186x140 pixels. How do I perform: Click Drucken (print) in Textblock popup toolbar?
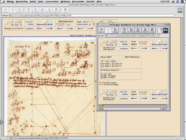point(145,30)
